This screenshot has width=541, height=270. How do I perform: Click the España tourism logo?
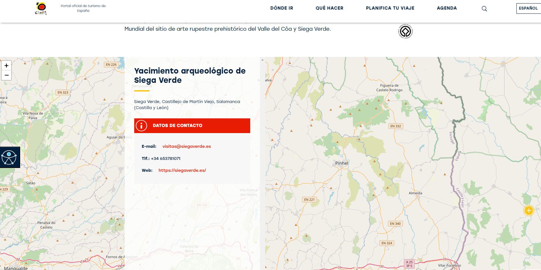point(41,8)
